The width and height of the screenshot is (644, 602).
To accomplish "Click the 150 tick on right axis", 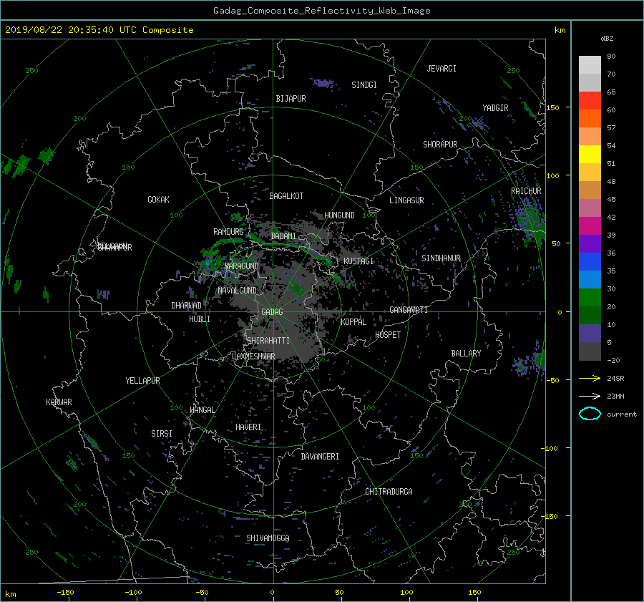I will point(552,107).
